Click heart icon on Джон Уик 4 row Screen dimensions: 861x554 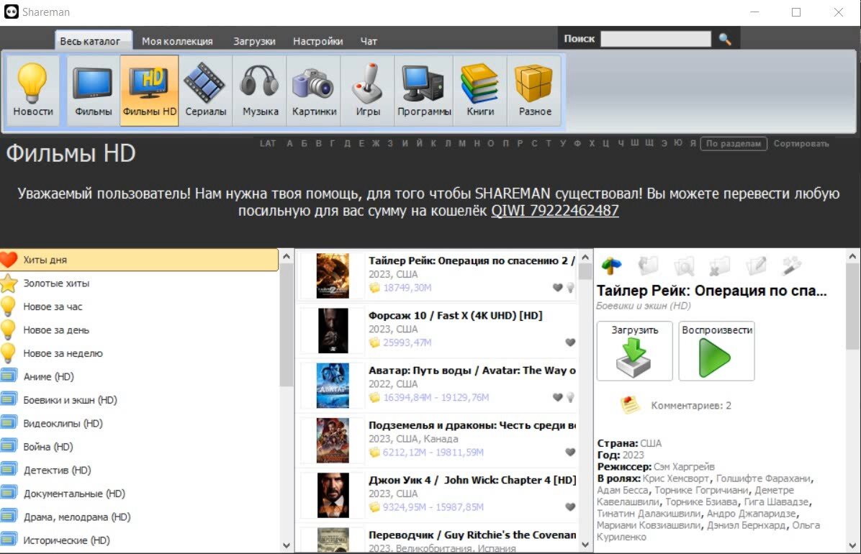(x=571, y=507)
